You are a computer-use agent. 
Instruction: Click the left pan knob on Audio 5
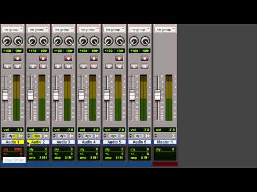pyautogui.click(x=108, y=41)
